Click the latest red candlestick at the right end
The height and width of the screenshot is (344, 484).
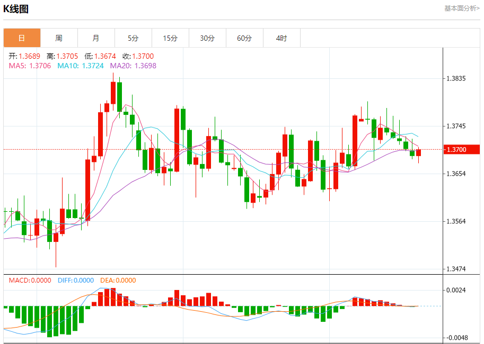click(x=418, y=152)
